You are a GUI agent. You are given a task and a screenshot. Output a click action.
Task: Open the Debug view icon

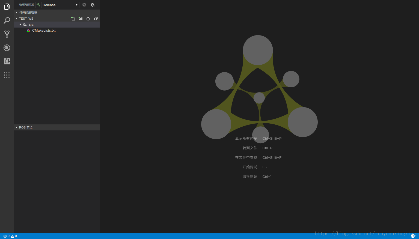(x=7, y=48)
